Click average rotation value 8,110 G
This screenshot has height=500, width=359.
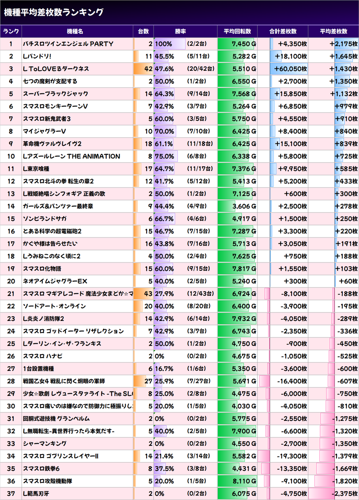244,481
